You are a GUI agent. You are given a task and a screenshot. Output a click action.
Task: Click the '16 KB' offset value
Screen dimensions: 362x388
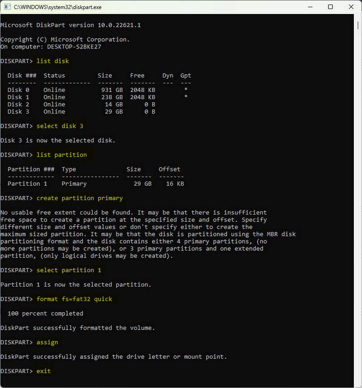coord(175,184)
